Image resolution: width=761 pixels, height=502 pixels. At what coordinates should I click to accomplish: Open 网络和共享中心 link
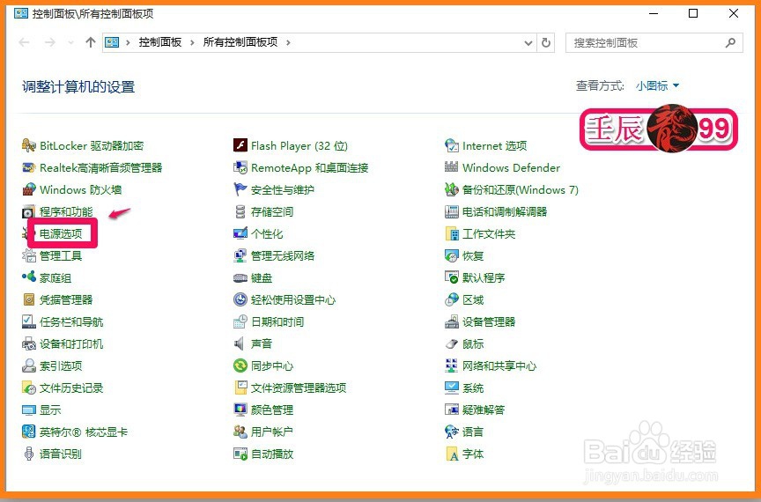point(499,366)
